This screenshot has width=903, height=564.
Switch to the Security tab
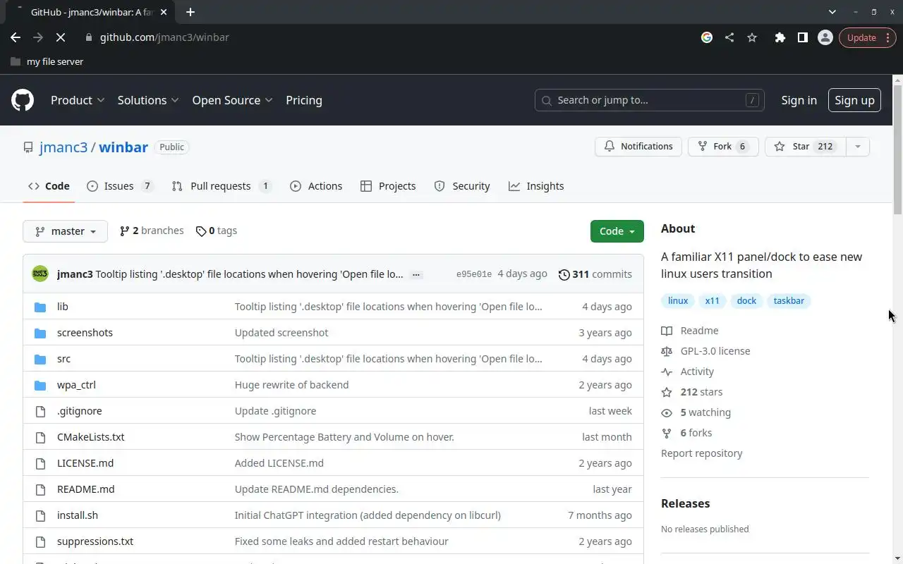coord(462,186)
